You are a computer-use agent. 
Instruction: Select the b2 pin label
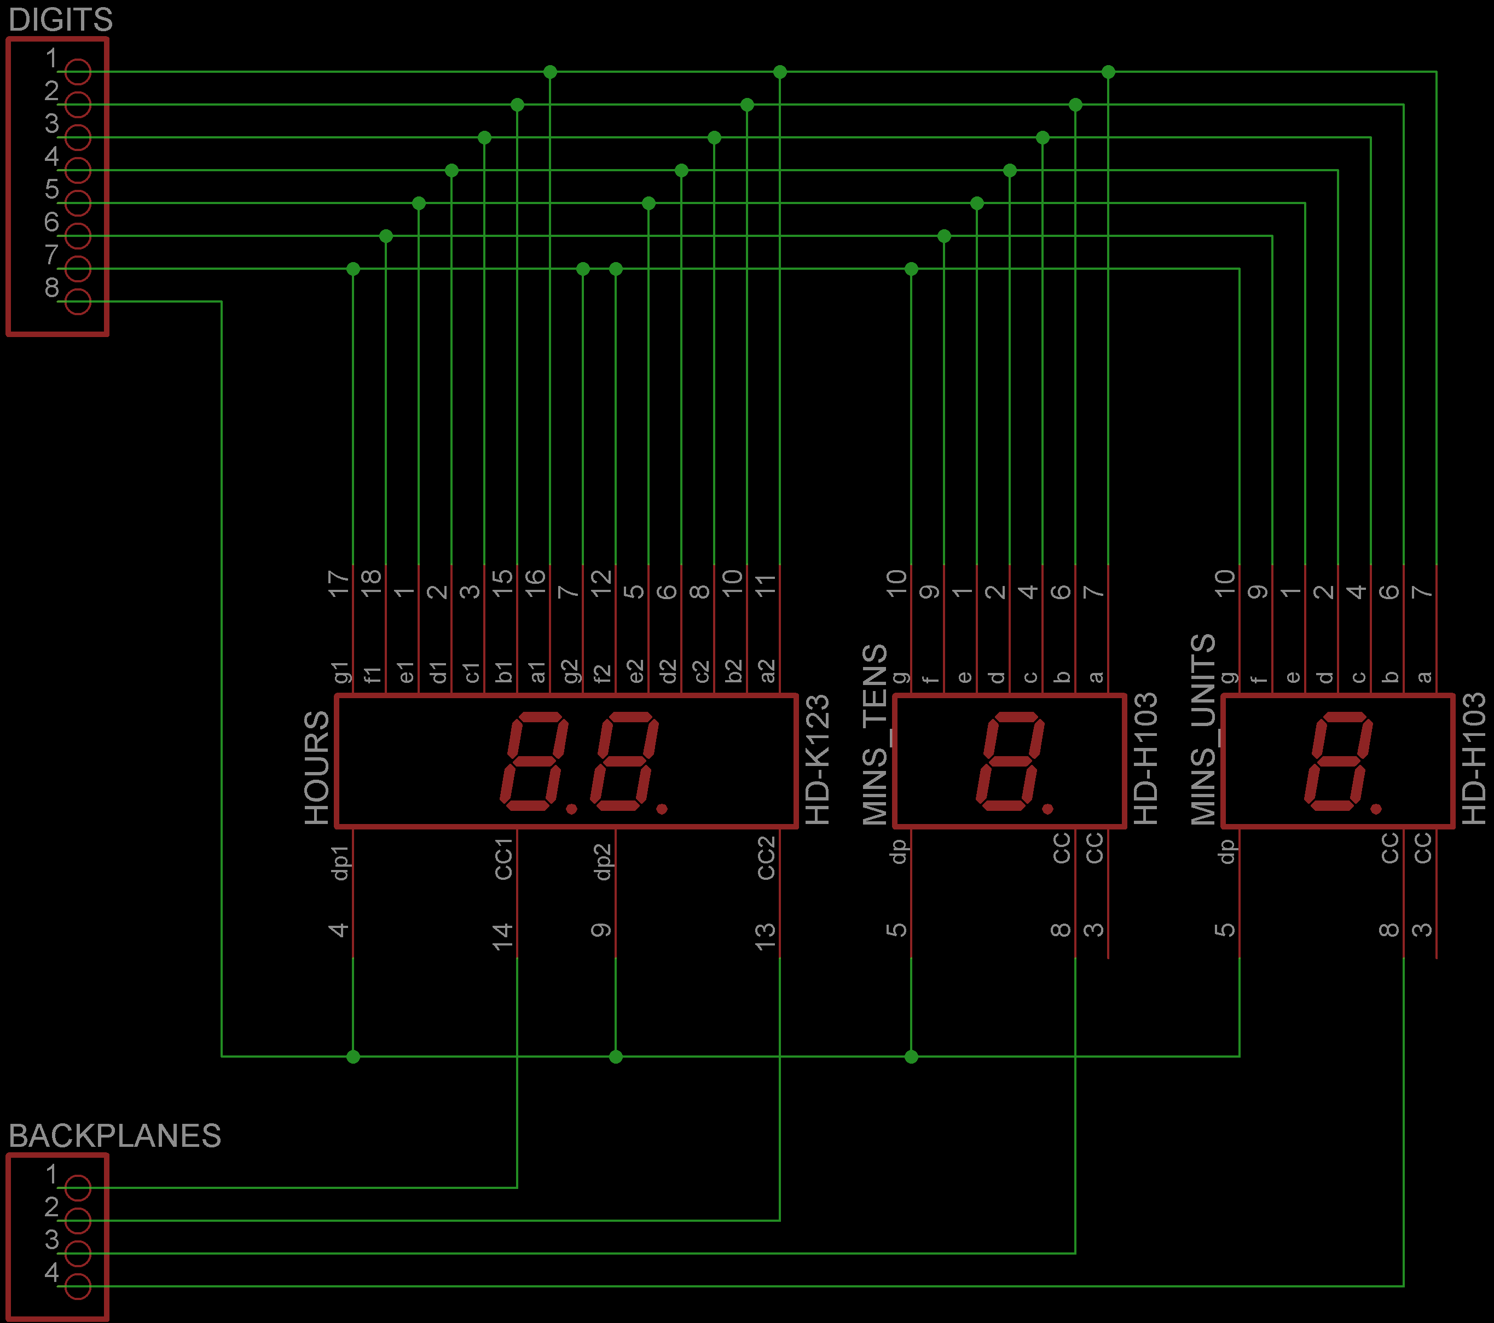734,671
